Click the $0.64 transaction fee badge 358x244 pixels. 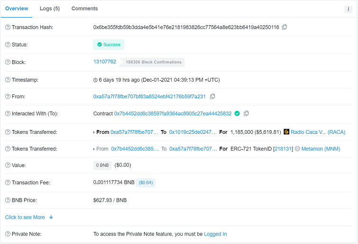(x=146, y=182)
